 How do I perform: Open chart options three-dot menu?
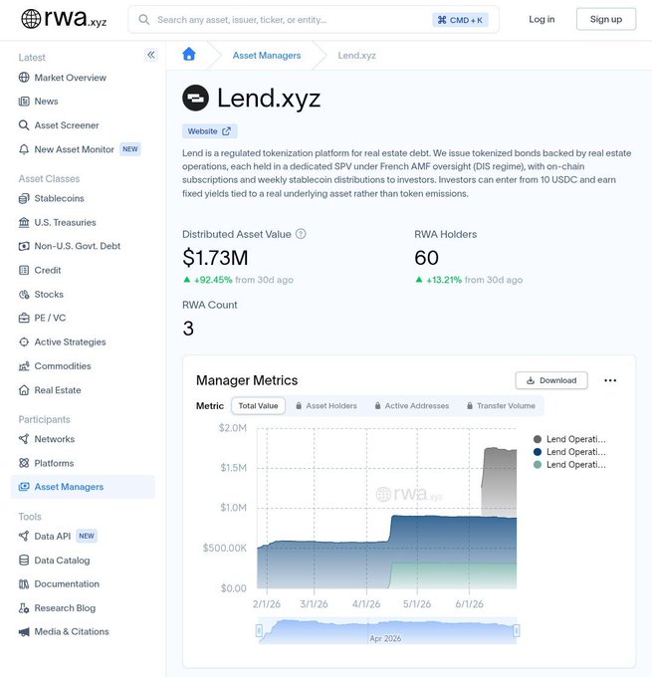pyautogui.click(x=610, y=380)
